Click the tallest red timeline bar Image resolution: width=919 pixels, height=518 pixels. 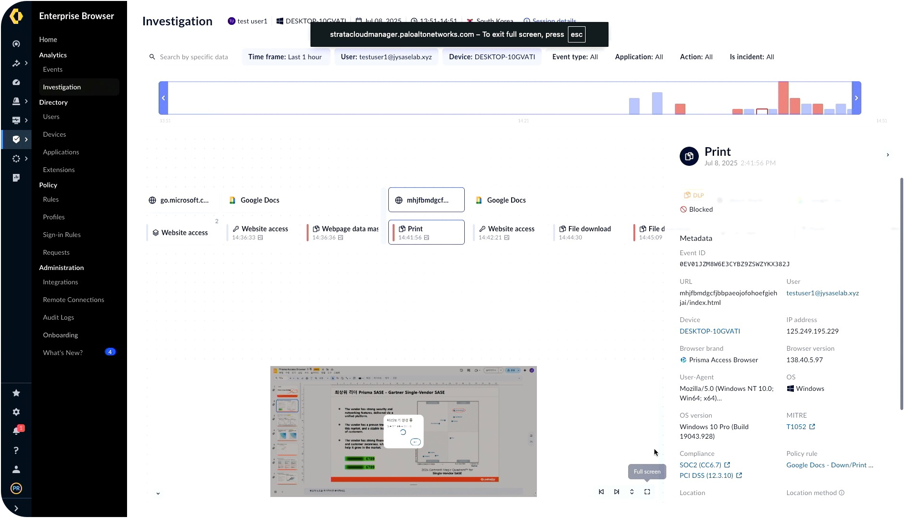(x=783, y=98)
